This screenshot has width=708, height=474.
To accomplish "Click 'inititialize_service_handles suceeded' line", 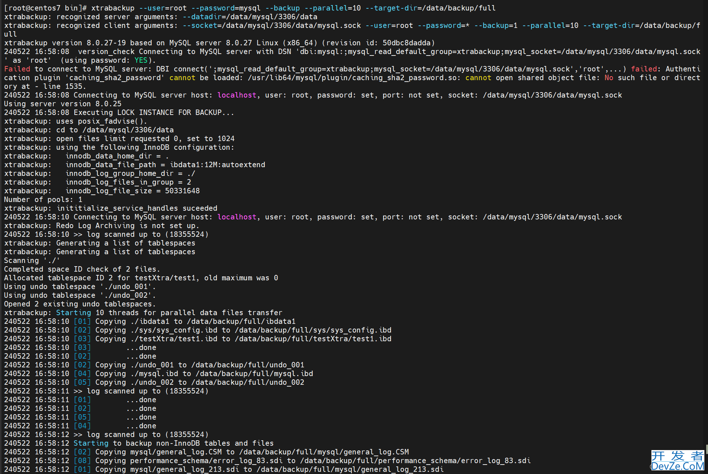I will point(111,208).
